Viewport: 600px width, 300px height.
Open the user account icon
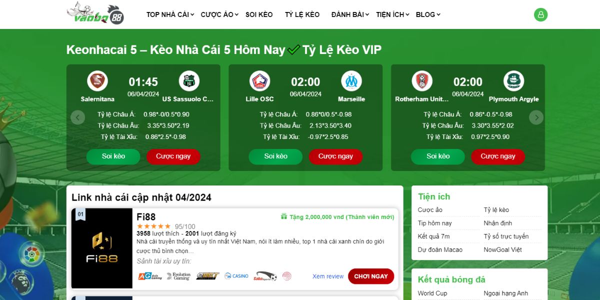coord(540,14)
